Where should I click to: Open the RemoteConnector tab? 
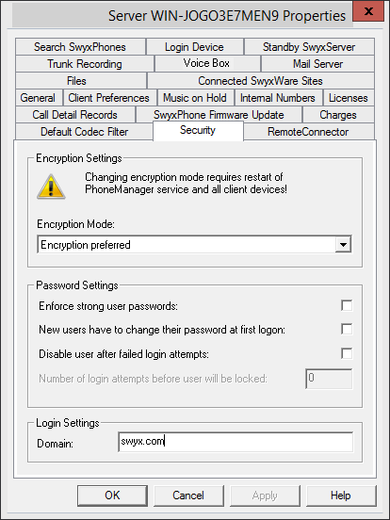pos(308,132)
